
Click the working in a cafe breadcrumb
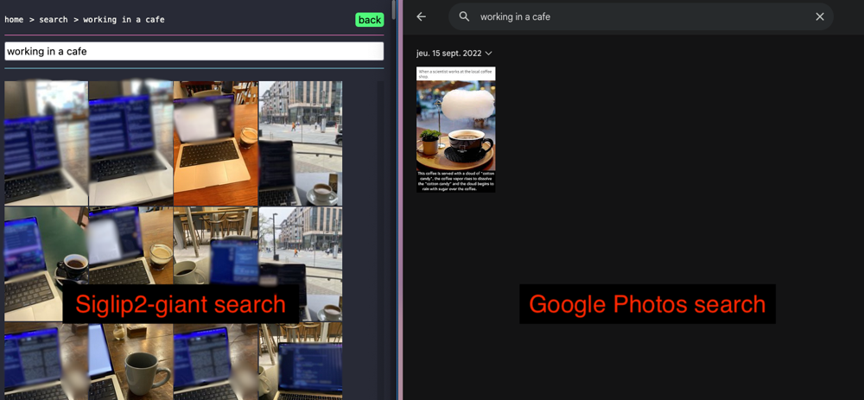(124, 20)
